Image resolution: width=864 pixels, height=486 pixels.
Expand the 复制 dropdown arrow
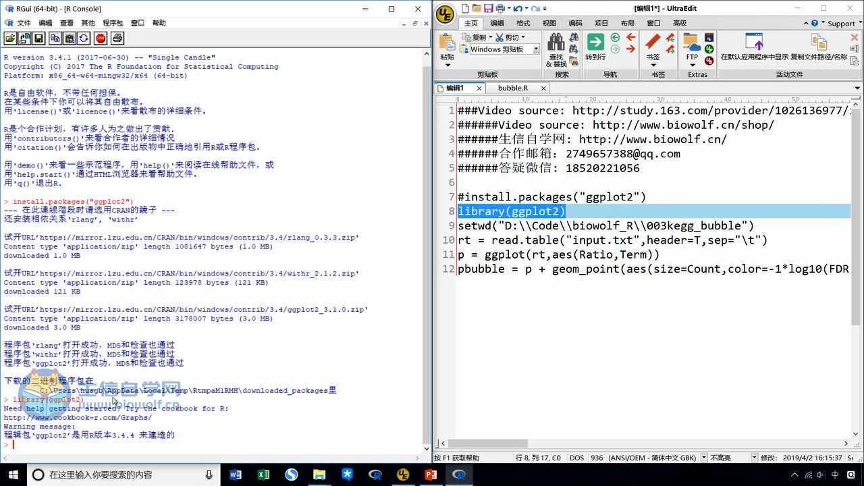point(490,38)
